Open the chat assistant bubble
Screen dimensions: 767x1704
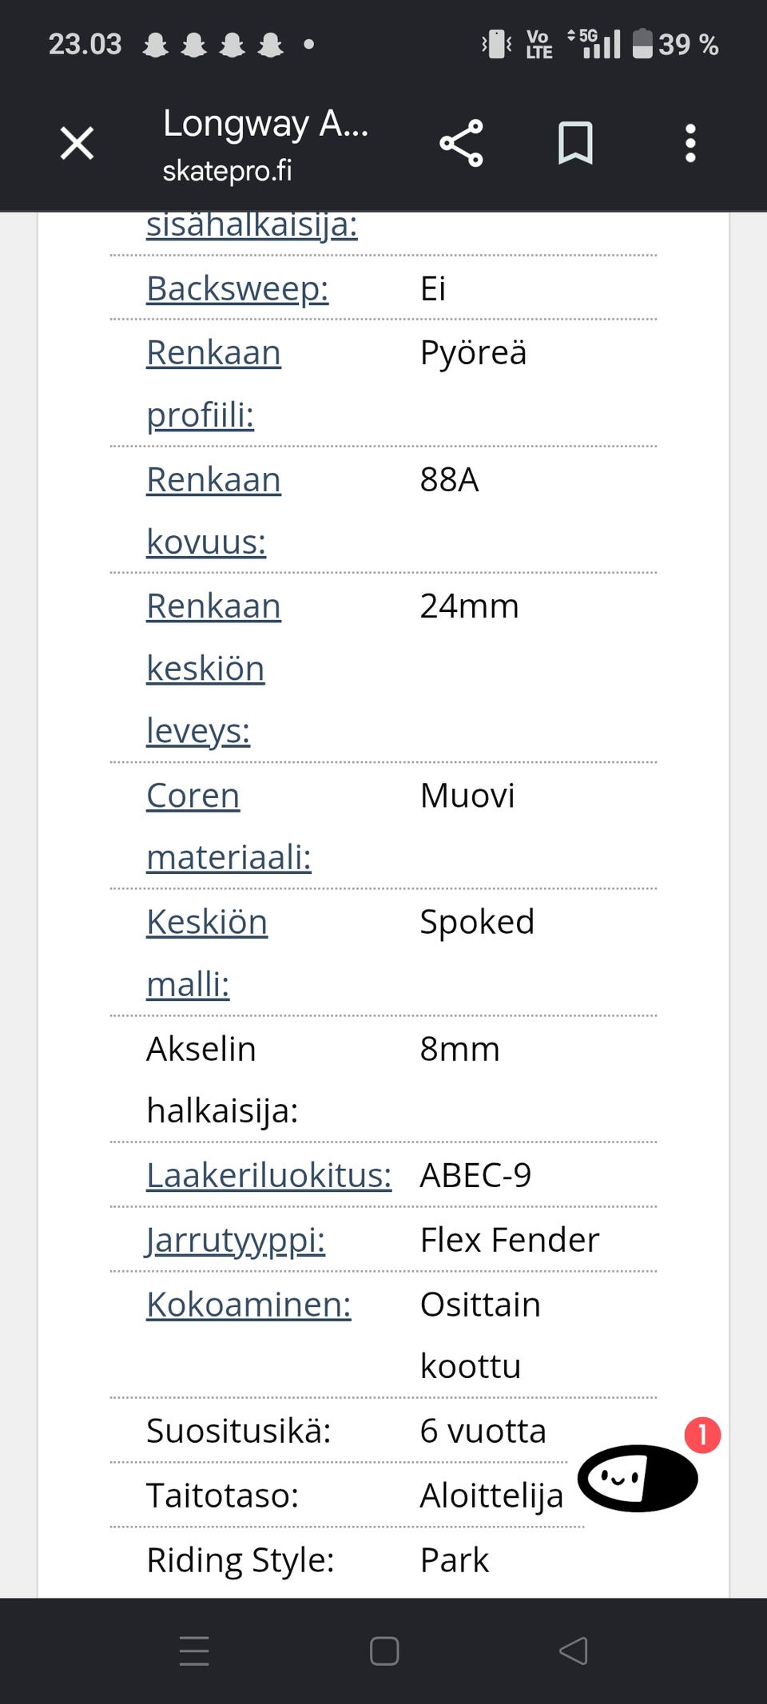638,1478
